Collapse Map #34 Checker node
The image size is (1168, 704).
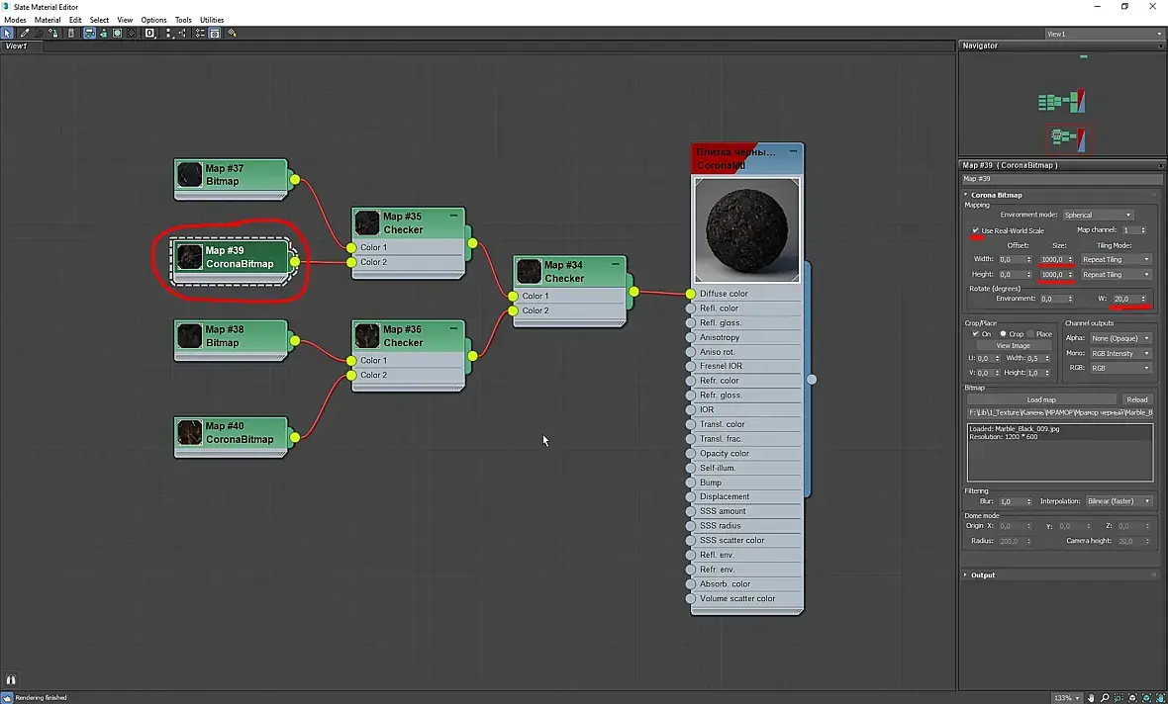click(616, 263)
